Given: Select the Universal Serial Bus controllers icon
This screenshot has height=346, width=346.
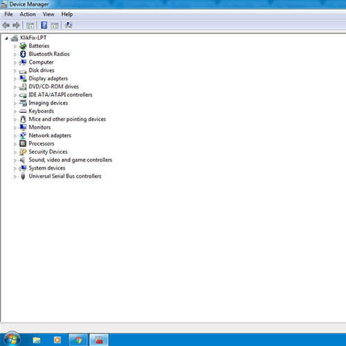Looking at the screenshot, I should (x=23, y=176).
